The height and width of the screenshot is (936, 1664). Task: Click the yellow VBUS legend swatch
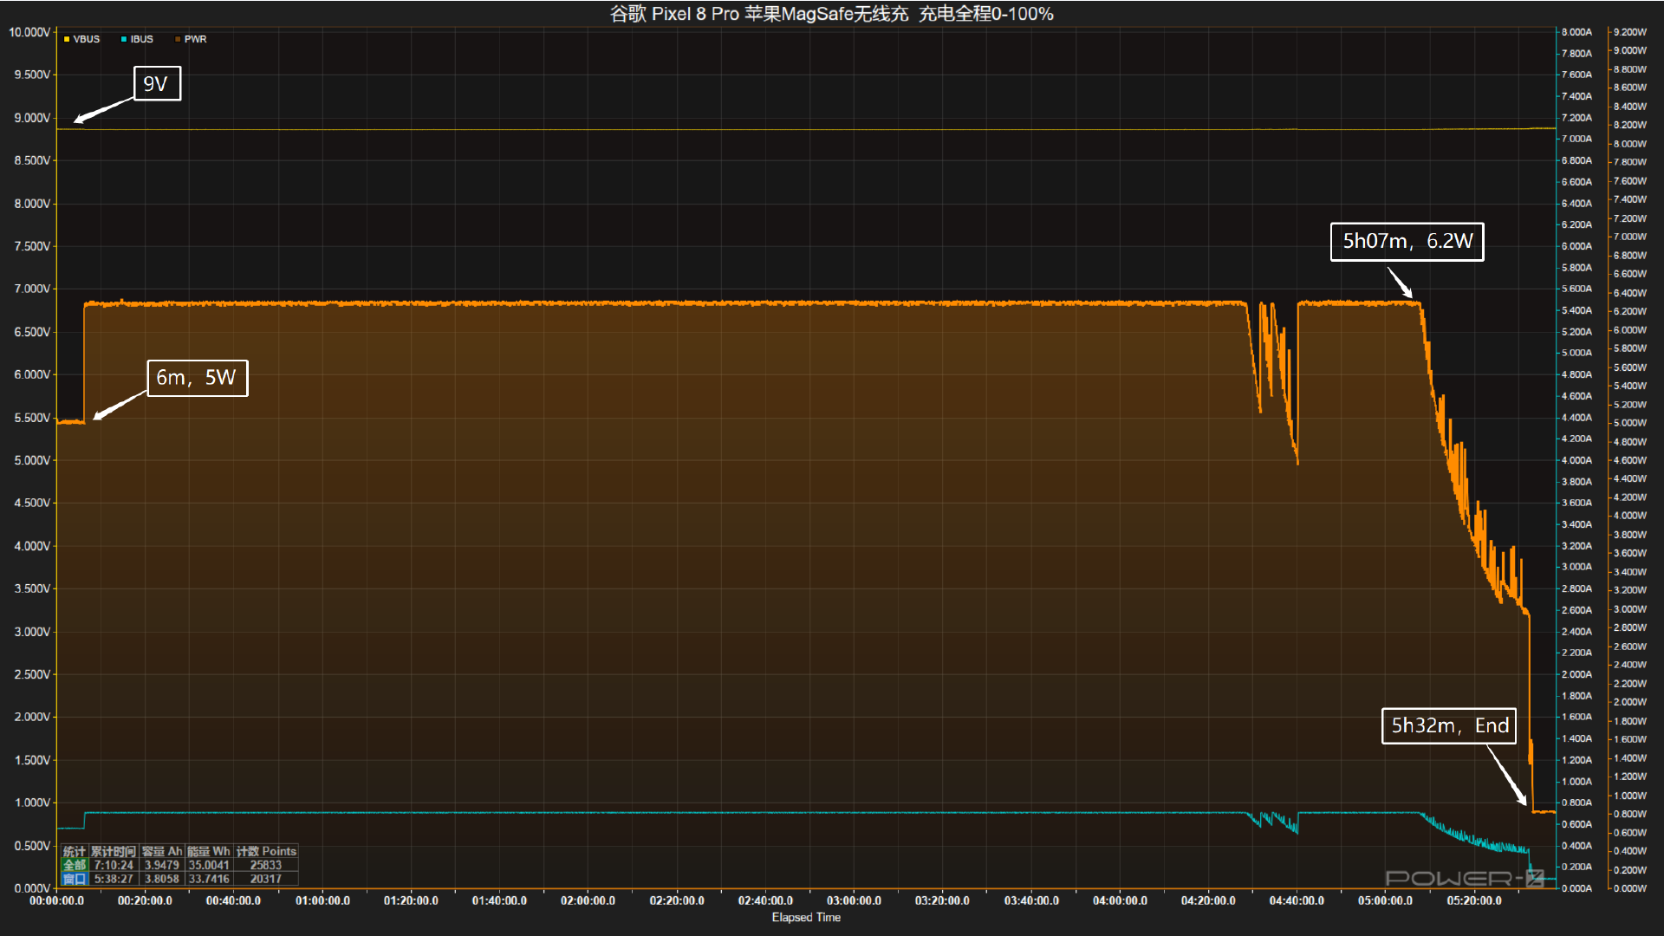point(67,39)
